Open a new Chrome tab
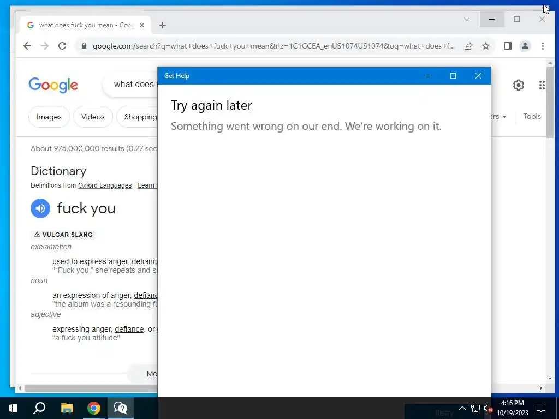The height and width of the screenshot is (419, 559). point(163,25)
